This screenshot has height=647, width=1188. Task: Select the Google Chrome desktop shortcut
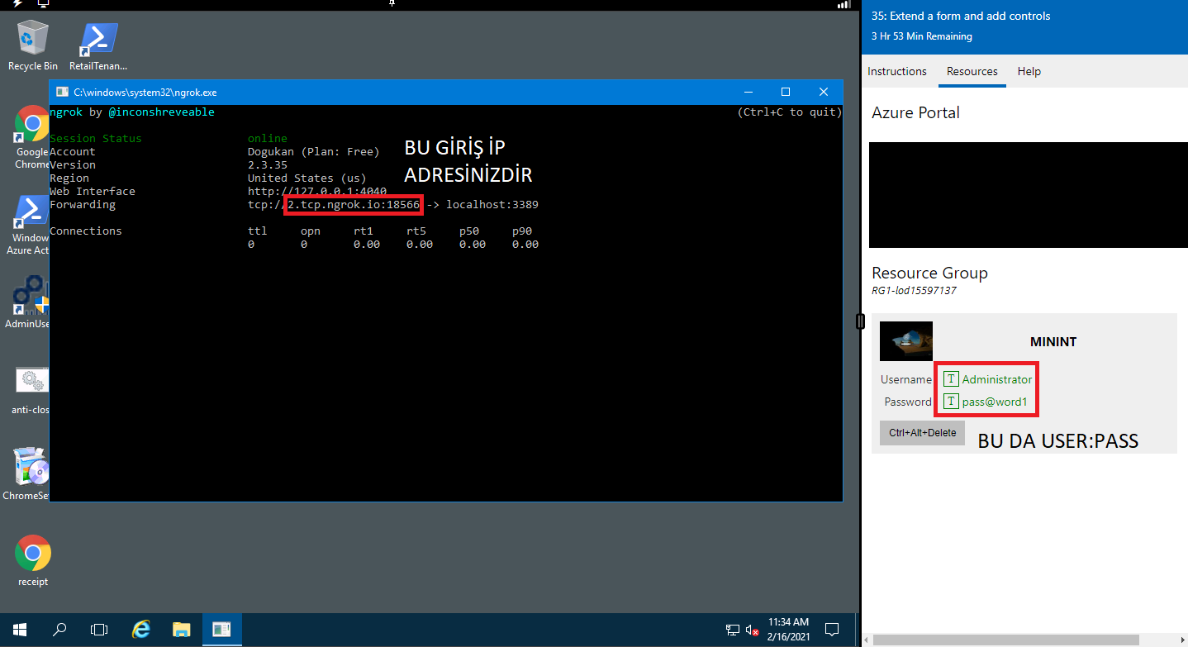point(32,136)
